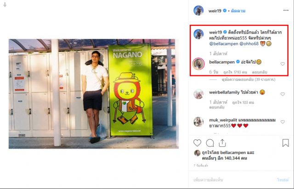Viewport: 294px width, 189px height.
Task: Open the three-dots options menu
Action: 286,10
